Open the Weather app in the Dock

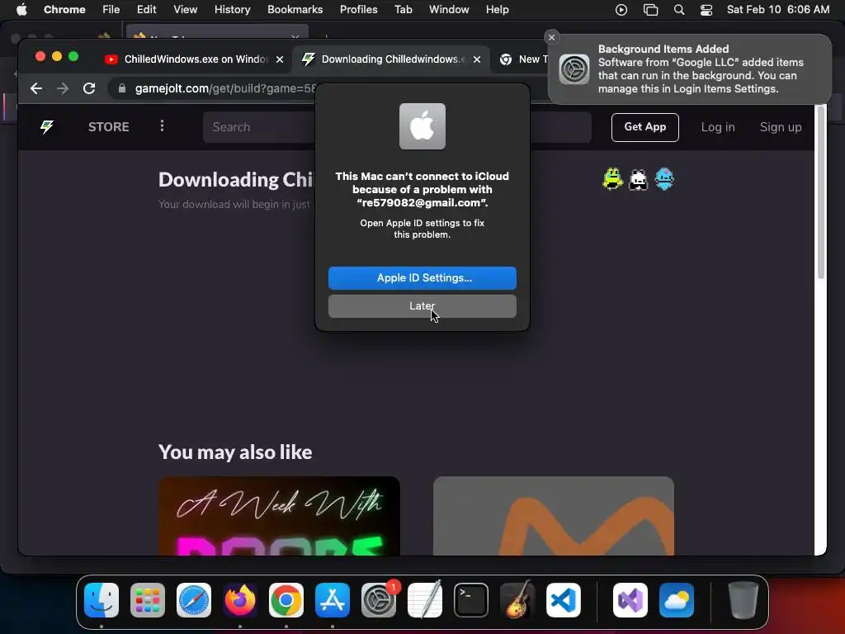point(677,600)
